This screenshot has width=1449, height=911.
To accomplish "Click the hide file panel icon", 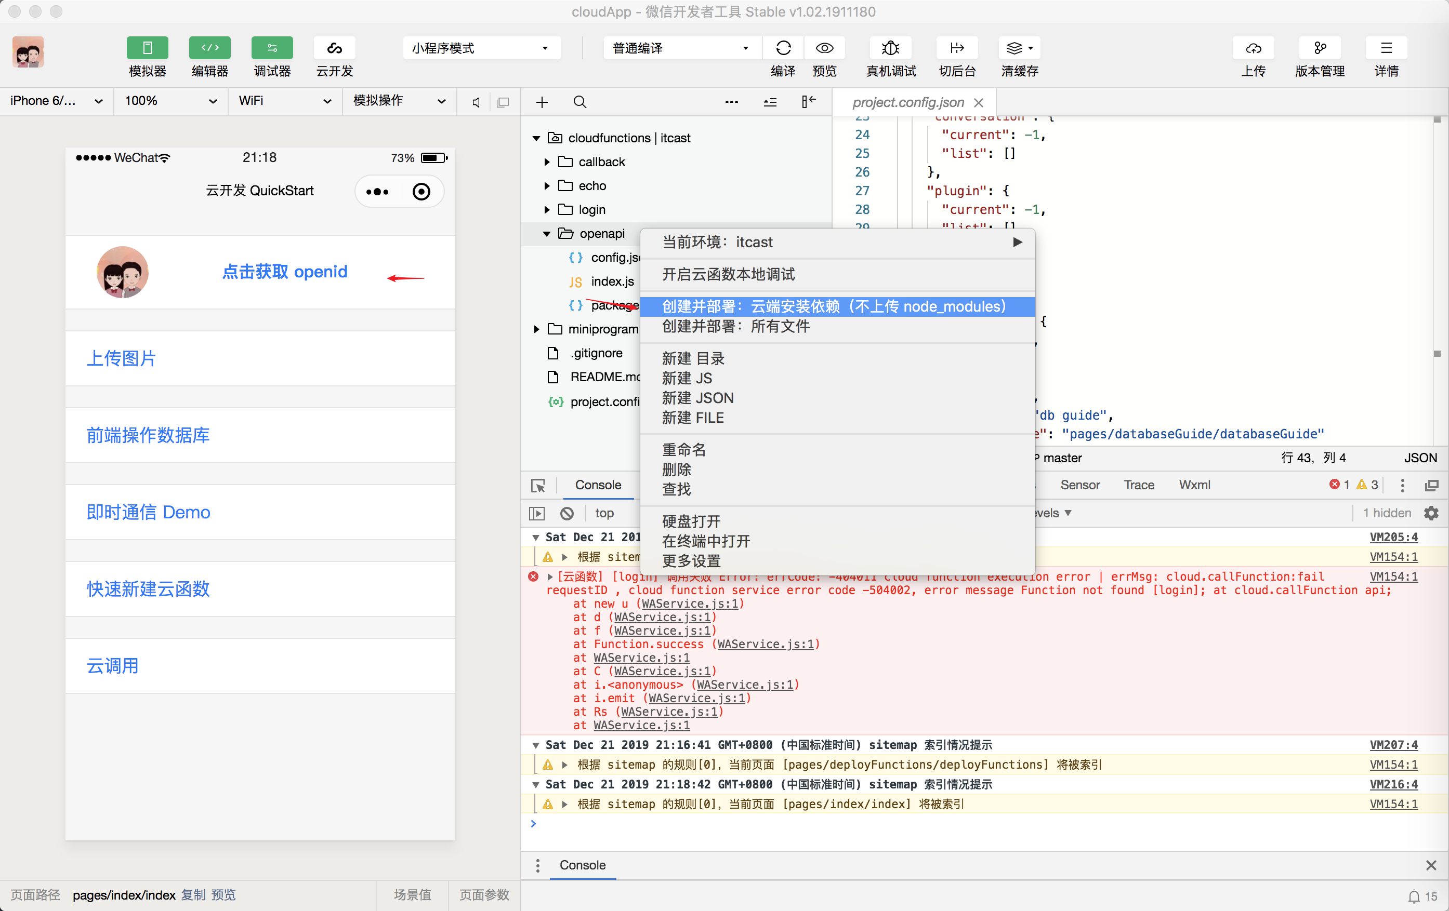I will (808, 102).
